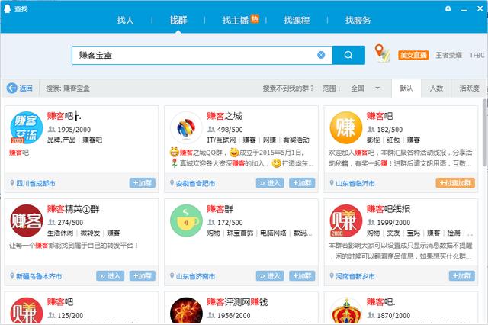The height and width of the screenshot is (325, 488).
Task: Open the TFBC hot keyword
Action: [x=477, y=55]
